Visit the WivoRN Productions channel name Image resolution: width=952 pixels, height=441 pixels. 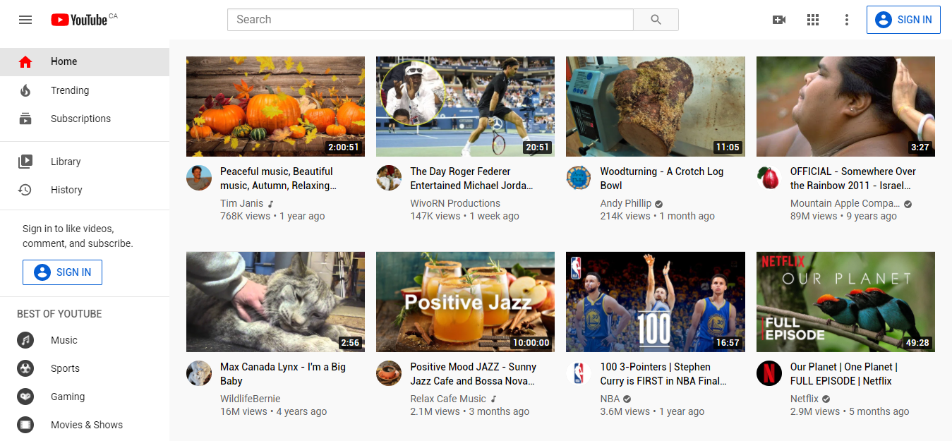(x=455, y=203)
